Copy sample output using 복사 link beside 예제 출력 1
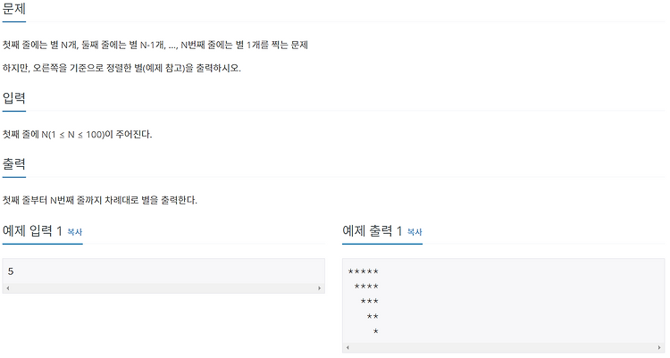The width and height of the screenshot is (670, 358). tap(415, 232)
